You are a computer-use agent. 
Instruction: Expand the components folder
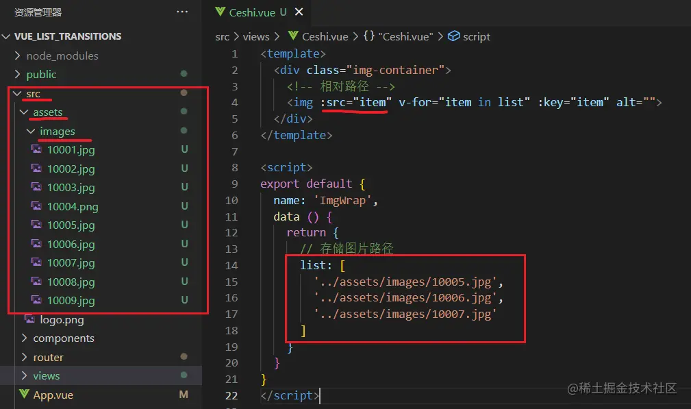click(x=24, y=338)
